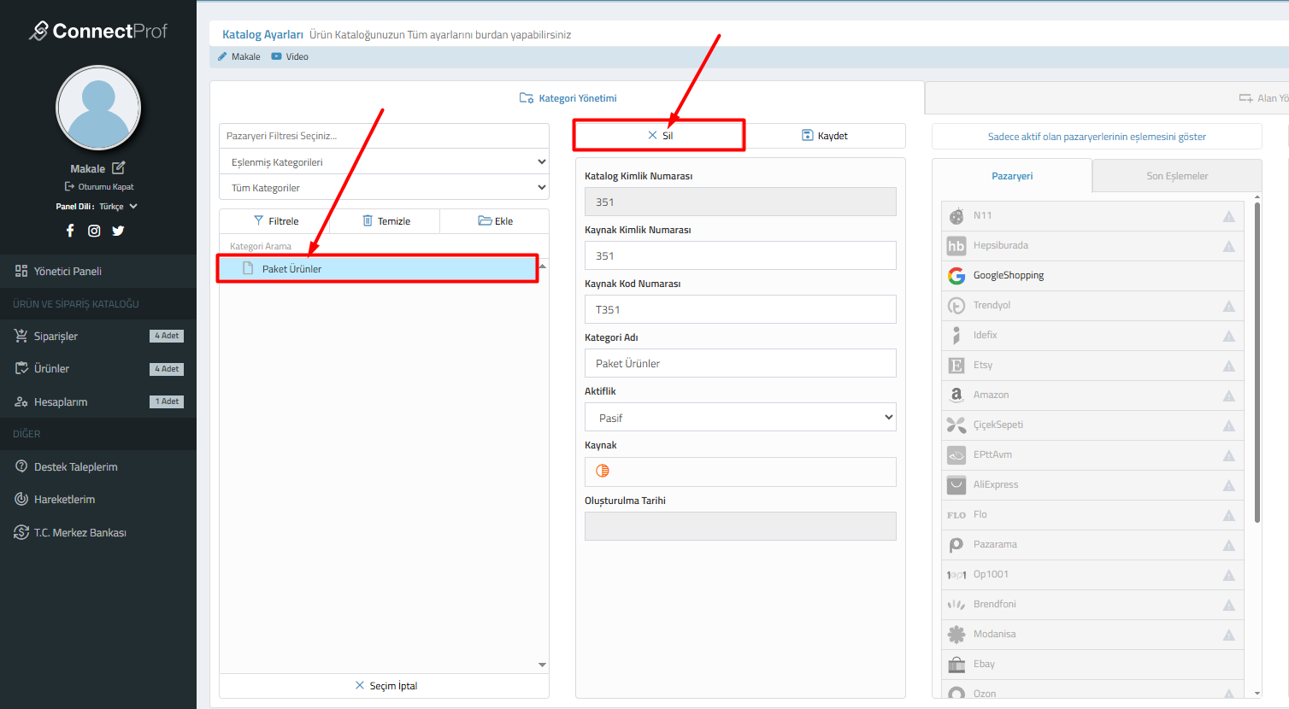The width and height of the screenshot is (1289, 709).
Task: Change Panel Dili language selector
Action: [117, 207]
